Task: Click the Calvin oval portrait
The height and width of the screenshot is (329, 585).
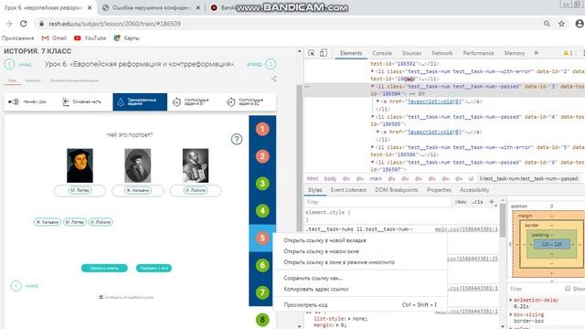Action: [x=138, y=165]
